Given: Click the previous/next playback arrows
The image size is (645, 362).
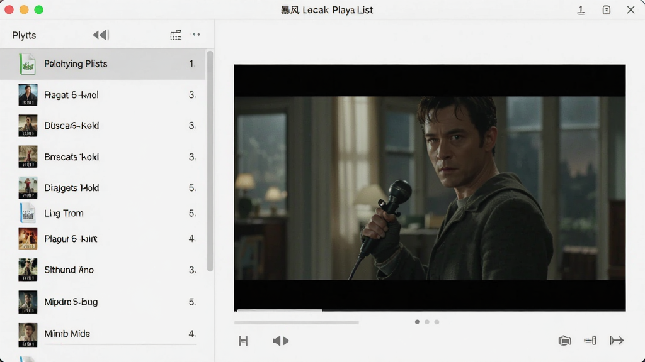Looking at the screenshot, I should (x=281, y=341).
